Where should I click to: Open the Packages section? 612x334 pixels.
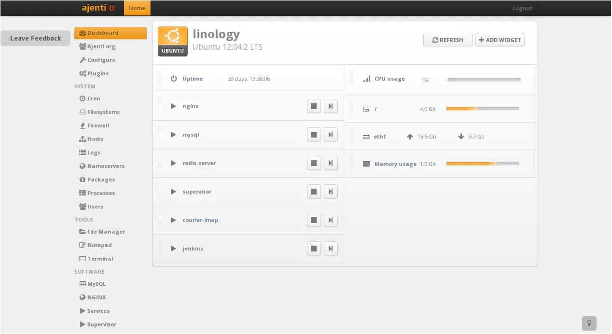pyautogui.click(x=101, y=180)
